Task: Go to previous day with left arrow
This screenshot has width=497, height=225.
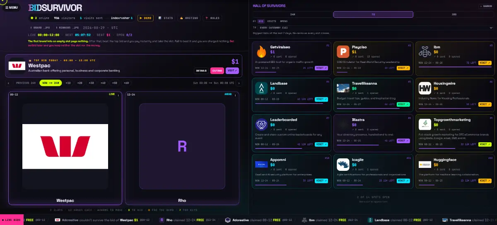Action: [9, 83]
